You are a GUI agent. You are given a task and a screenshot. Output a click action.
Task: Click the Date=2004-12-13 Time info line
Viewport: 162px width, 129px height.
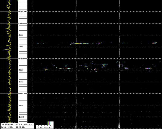17,124
